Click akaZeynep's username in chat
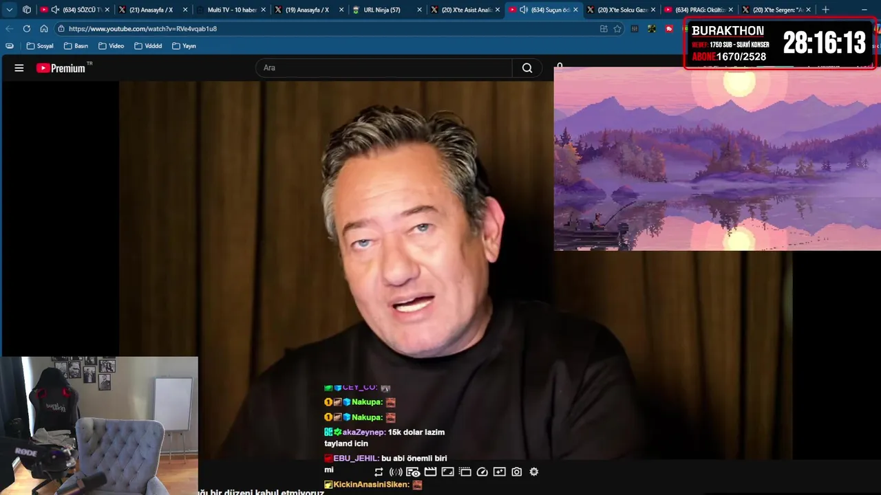The width and height of the screenshot is (881, 495). click(x=363, y=432)
